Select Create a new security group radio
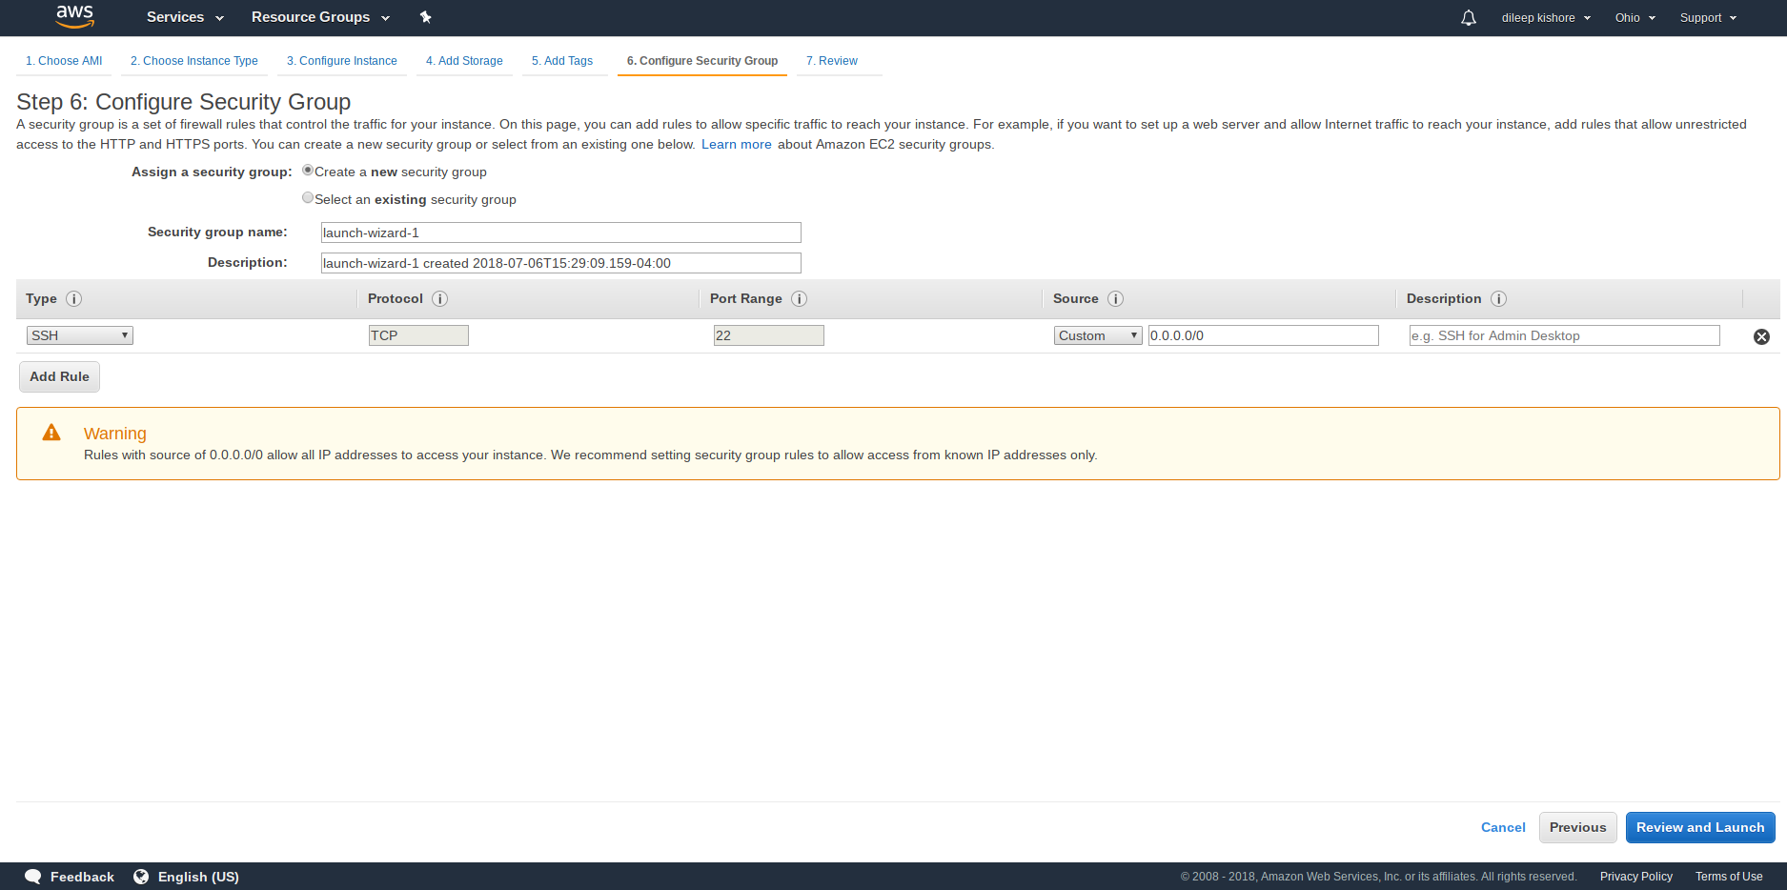The width and height of the screenshot is (1787, 890). [308, 171]
